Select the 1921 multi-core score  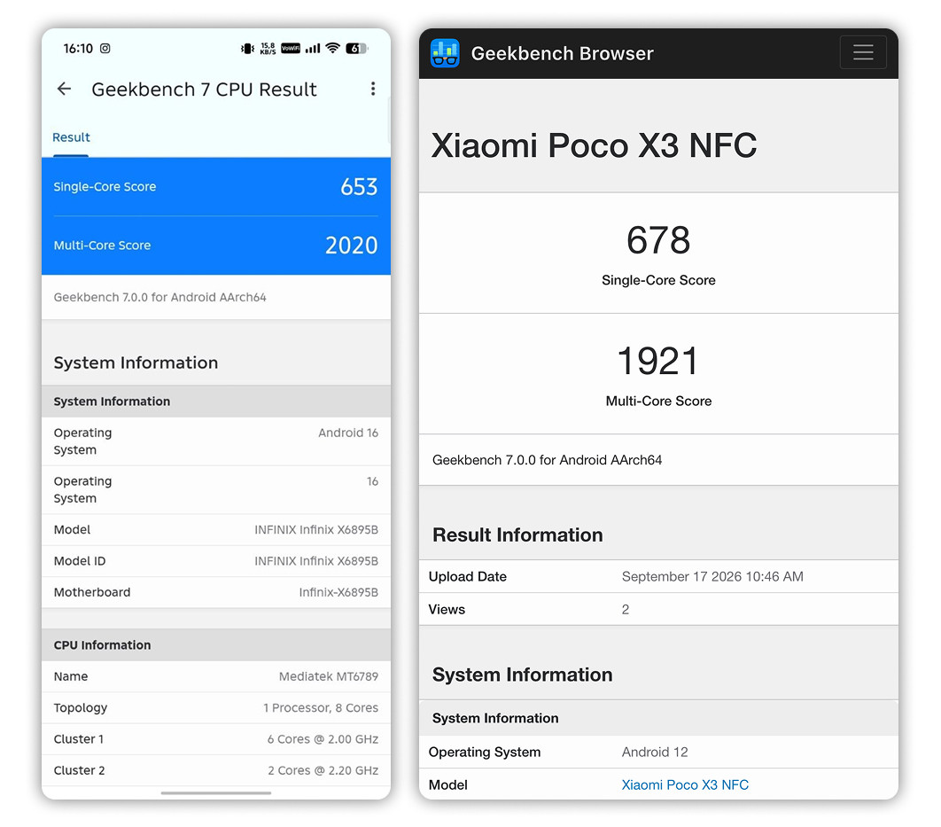coord(658,361)
